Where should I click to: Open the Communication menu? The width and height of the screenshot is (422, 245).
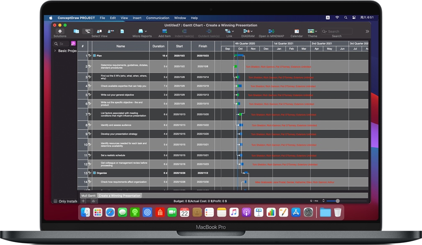coord(157,18)
